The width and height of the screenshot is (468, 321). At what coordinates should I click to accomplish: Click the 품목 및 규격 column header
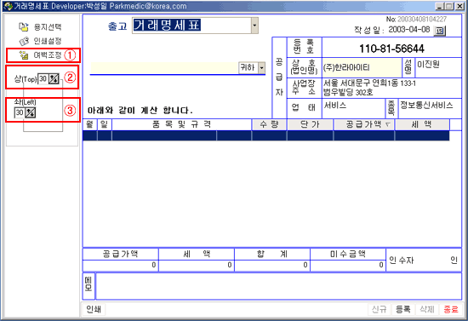point(181,124)
